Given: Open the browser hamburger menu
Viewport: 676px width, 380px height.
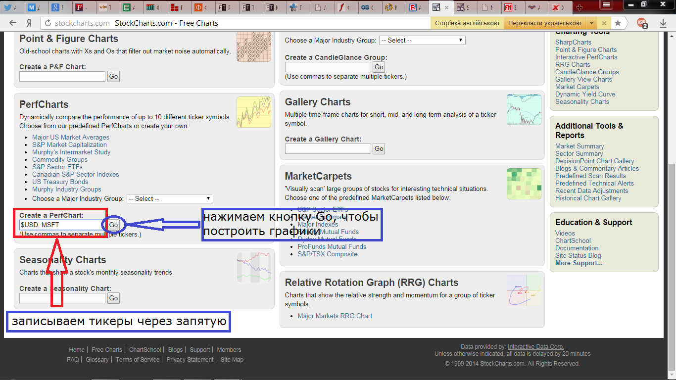Looking at the screenshot, I should pyautogui.click(x=605, y=4).
